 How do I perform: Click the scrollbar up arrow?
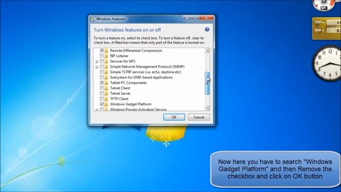(207, 51)
